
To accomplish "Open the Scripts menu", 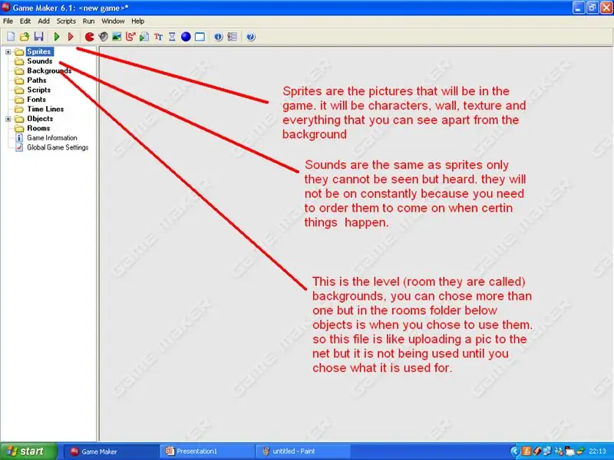I will pyautogui.click(x=66, y=21).
